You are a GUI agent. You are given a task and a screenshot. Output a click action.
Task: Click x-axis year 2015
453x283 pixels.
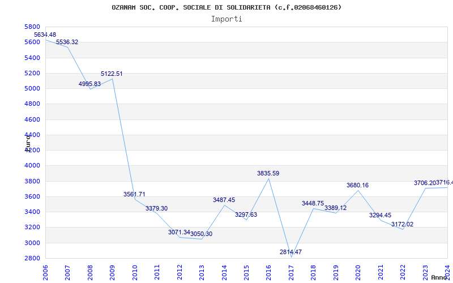(246, 272)
